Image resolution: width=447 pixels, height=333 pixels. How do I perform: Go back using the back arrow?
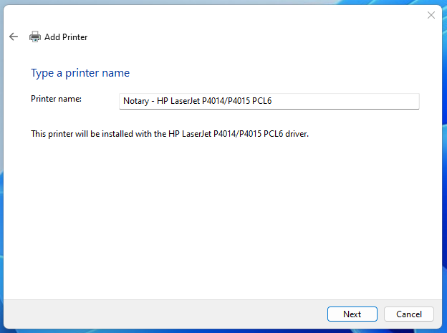coord(14,37)
